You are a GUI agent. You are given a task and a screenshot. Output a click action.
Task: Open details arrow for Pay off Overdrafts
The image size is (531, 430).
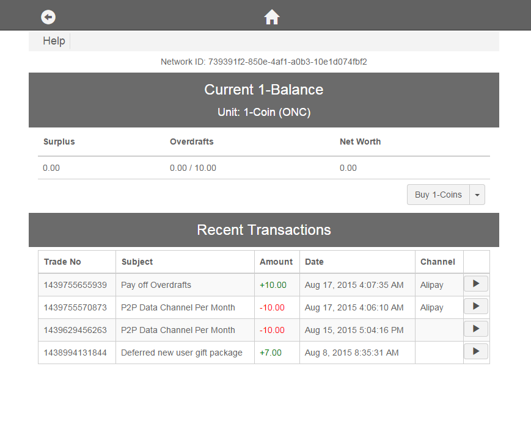475,284
